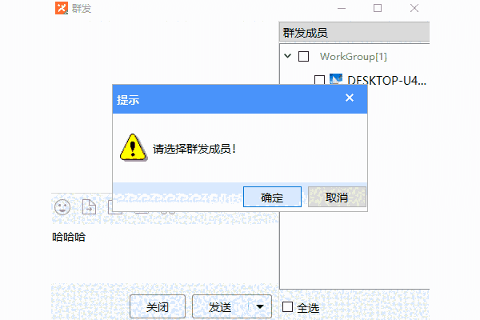
Task: Click the message box containing 哈哈哈
Action: click(165, 254)
